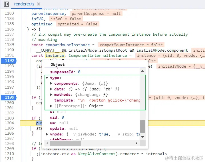The width and height of the screenshot is (205, 162).
Task: Add breakpoint at line number 1186
Action: point(9,29)
